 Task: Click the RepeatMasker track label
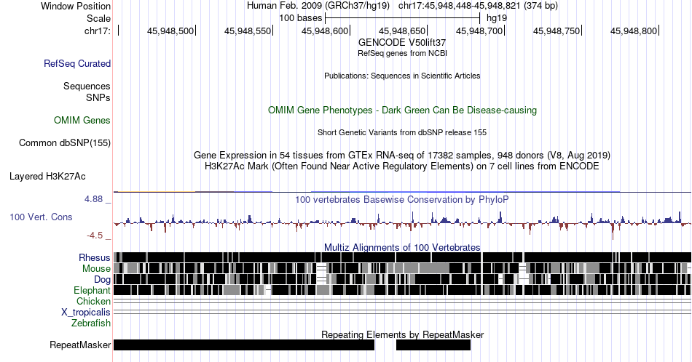(80, 345)
